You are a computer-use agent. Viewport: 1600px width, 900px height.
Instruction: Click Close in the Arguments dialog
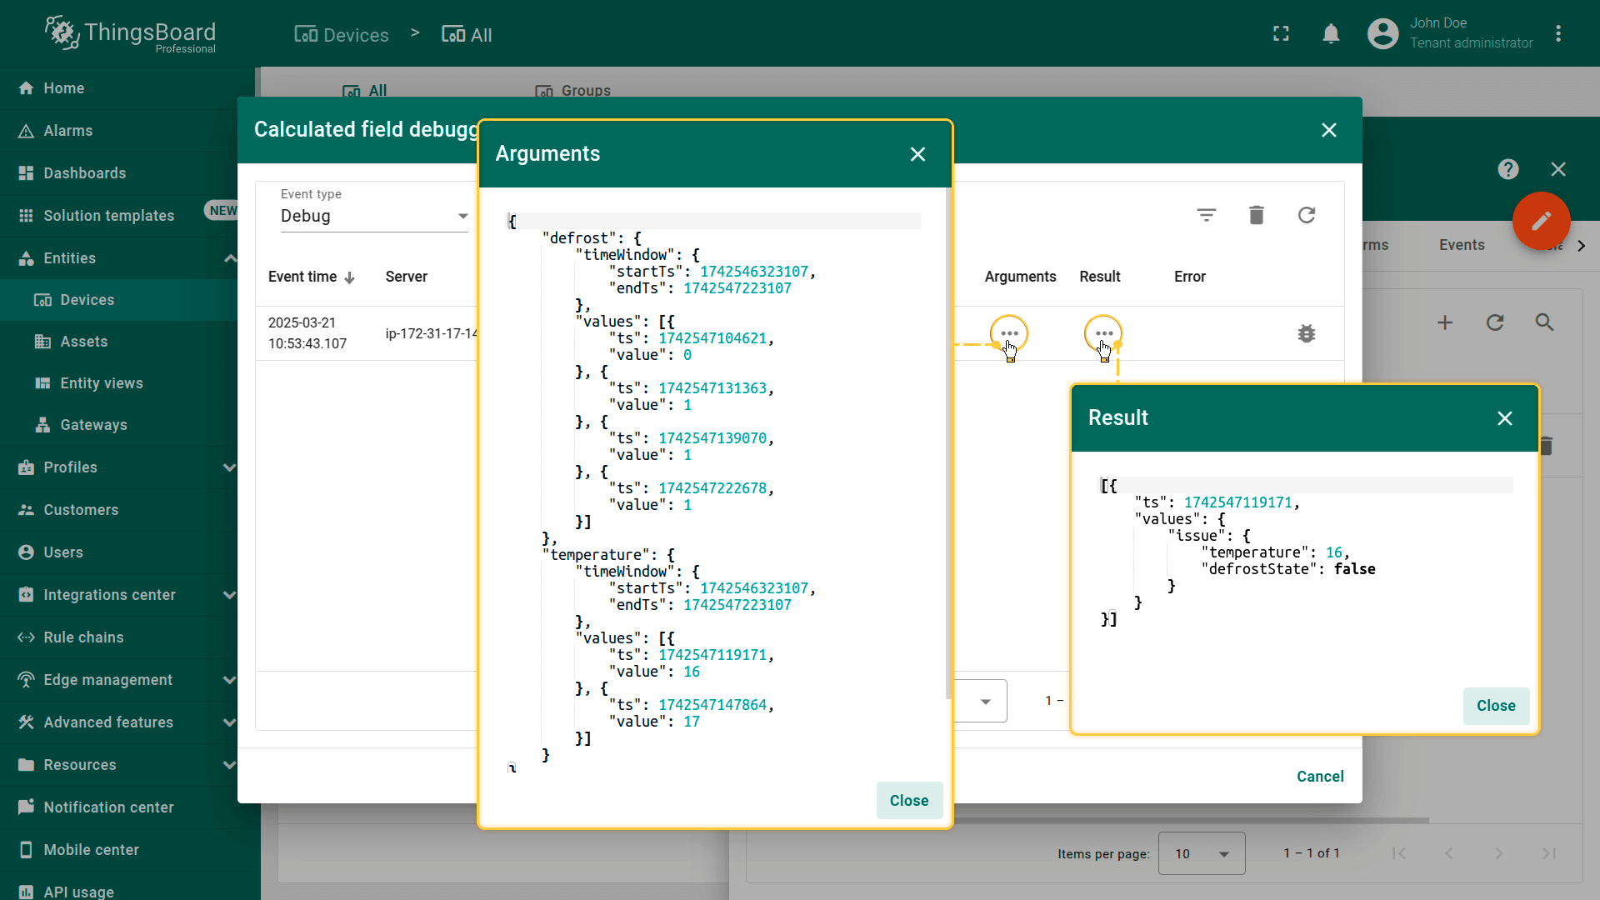click(x=908, y=801)
